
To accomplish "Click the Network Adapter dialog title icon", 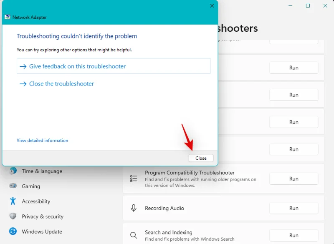I will pos(8,17).
